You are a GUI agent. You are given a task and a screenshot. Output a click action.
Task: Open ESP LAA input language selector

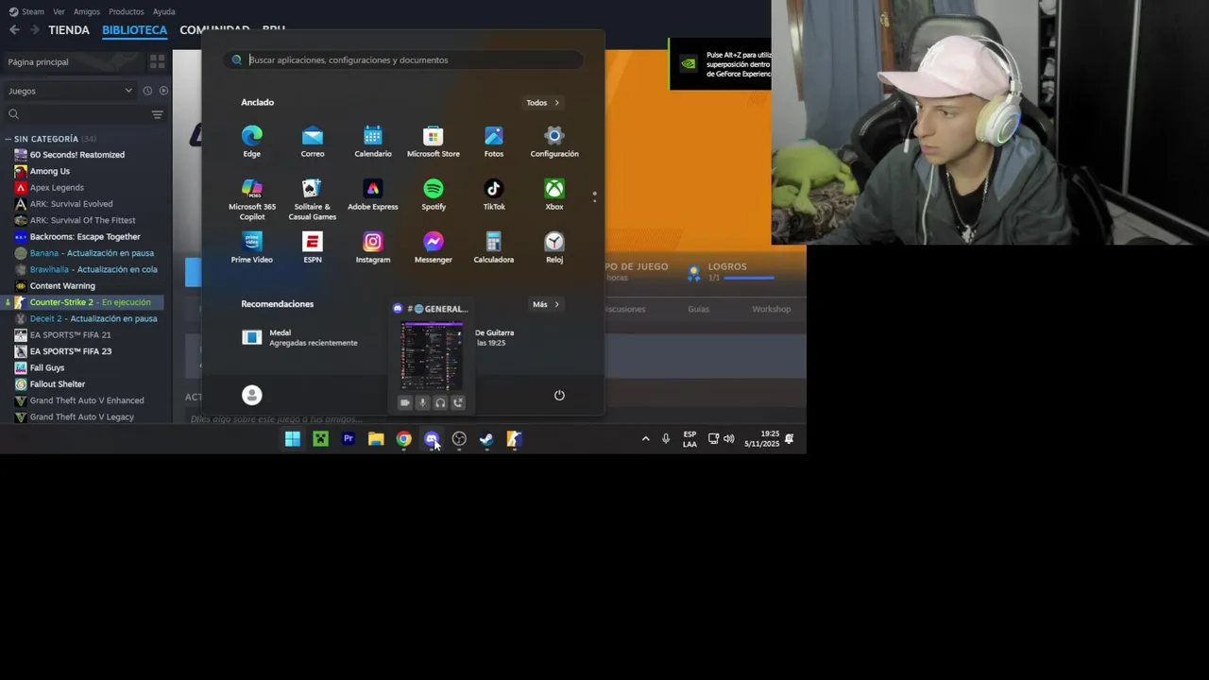(x=690, y=439)
